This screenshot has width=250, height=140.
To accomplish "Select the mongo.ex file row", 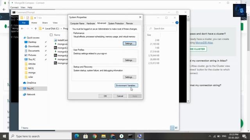I will point(61,44).
